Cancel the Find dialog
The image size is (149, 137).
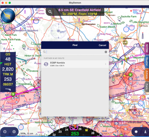point(103,45)
